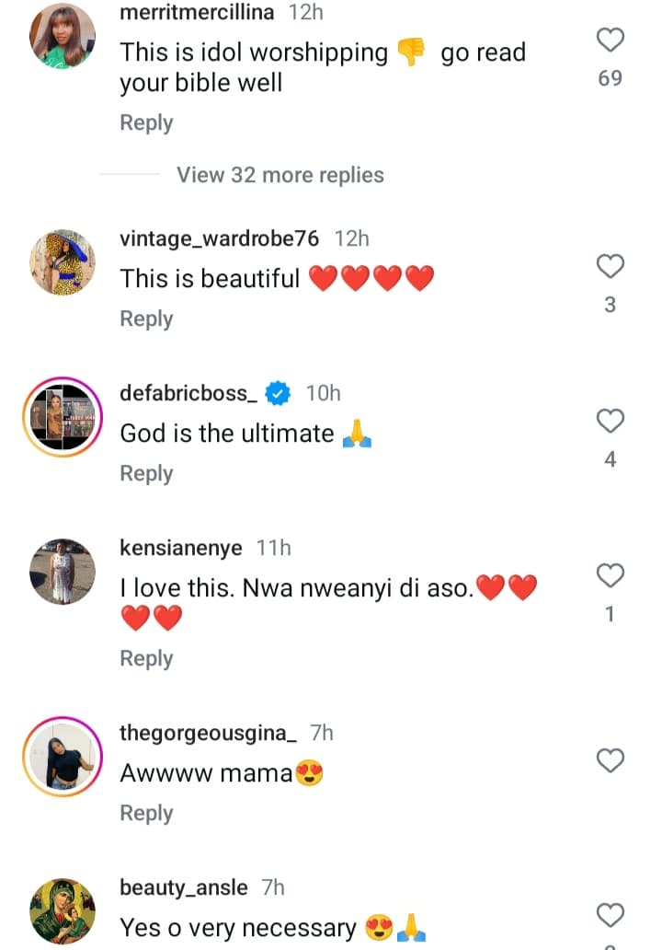
Task: Reply to thegorgeousgina_'s comment
Action: point(146,813)
